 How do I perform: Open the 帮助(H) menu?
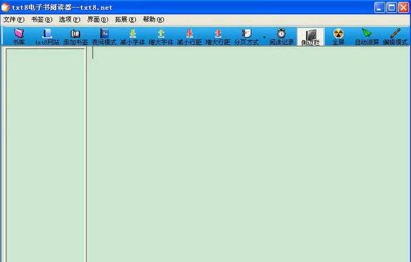pyautogui.click(x=153, y=20)
